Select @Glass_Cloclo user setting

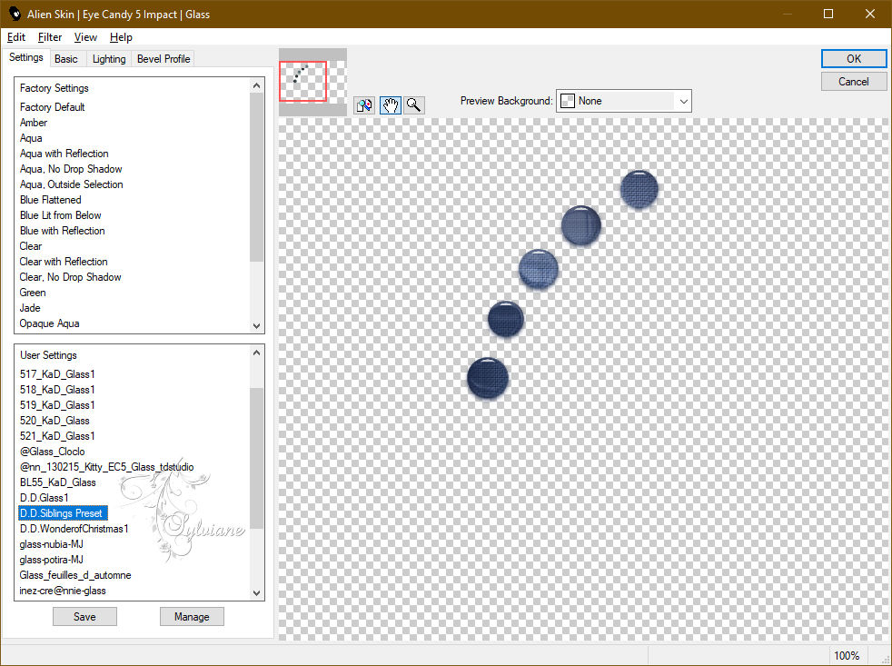click(x=52, y=452)
